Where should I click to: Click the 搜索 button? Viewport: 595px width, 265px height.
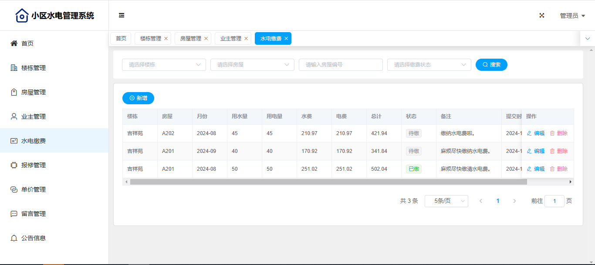491,65
